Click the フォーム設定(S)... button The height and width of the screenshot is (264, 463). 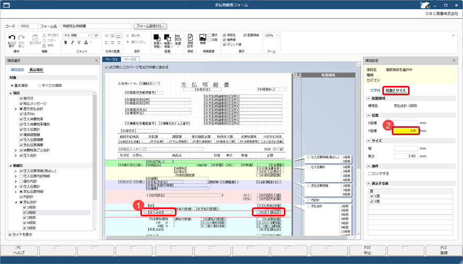[150, 26]
